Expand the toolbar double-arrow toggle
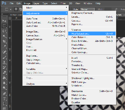Image resolution: width=125 pixels, height=110 pixels. point(2,14)
